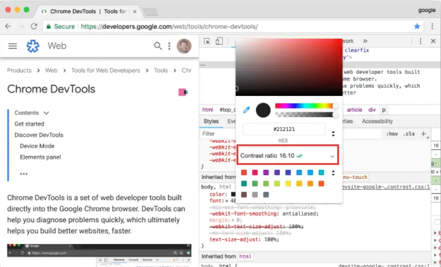Click the 'html' inherited-from tag
441x267 pixels.
[246, 257]
